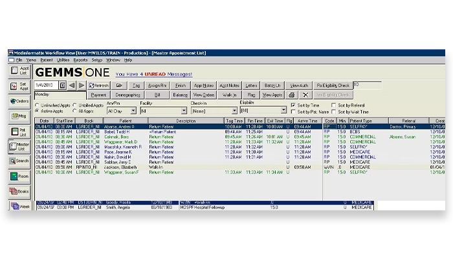Open the Appt List sidebar icon
The height and width of the screenshot is (259, 453).
click(19, 71)
